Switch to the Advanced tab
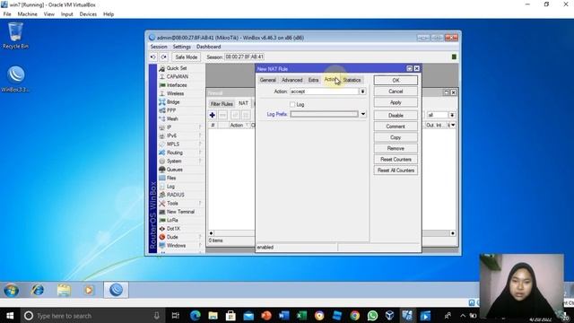This screenshot has width=574, height=323. (291, 80)
